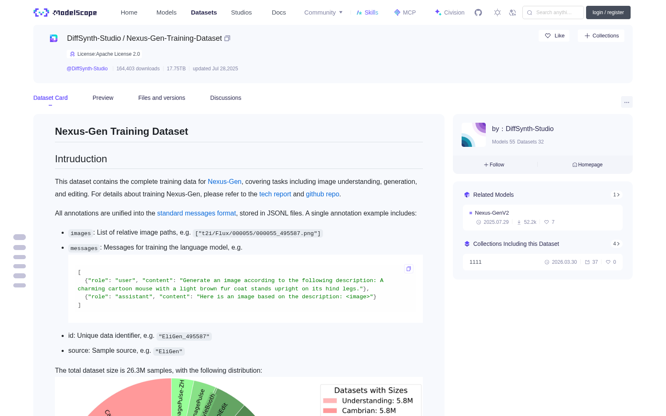Click the Civision star icon
The width and height of the screenshot is (666, 416).
pos(438,12)
